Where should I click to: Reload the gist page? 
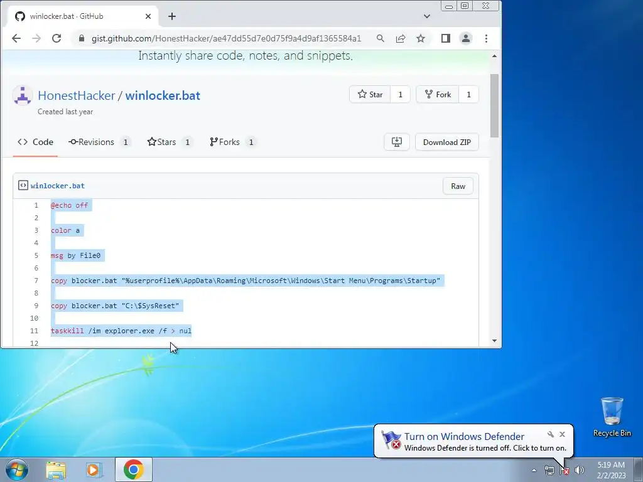point(57,38)
